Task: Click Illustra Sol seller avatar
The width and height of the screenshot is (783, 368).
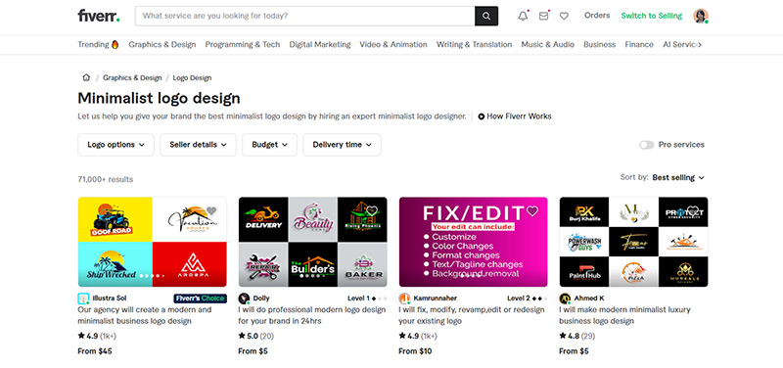Action: (x=83, y=299)
